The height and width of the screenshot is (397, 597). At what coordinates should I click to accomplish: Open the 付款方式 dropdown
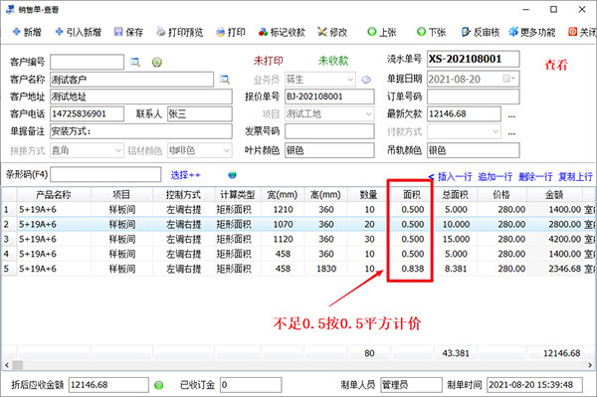tap(495, 131)
